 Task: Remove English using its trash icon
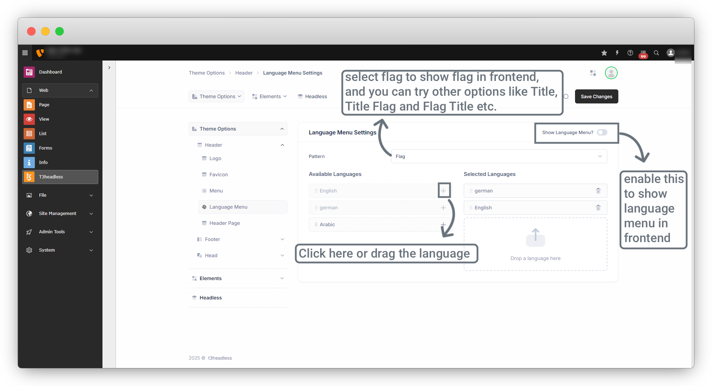[598, 208]
